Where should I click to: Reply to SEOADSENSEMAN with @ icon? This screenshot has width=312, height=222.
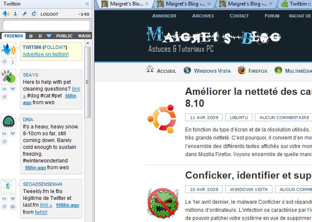(4, 207)
